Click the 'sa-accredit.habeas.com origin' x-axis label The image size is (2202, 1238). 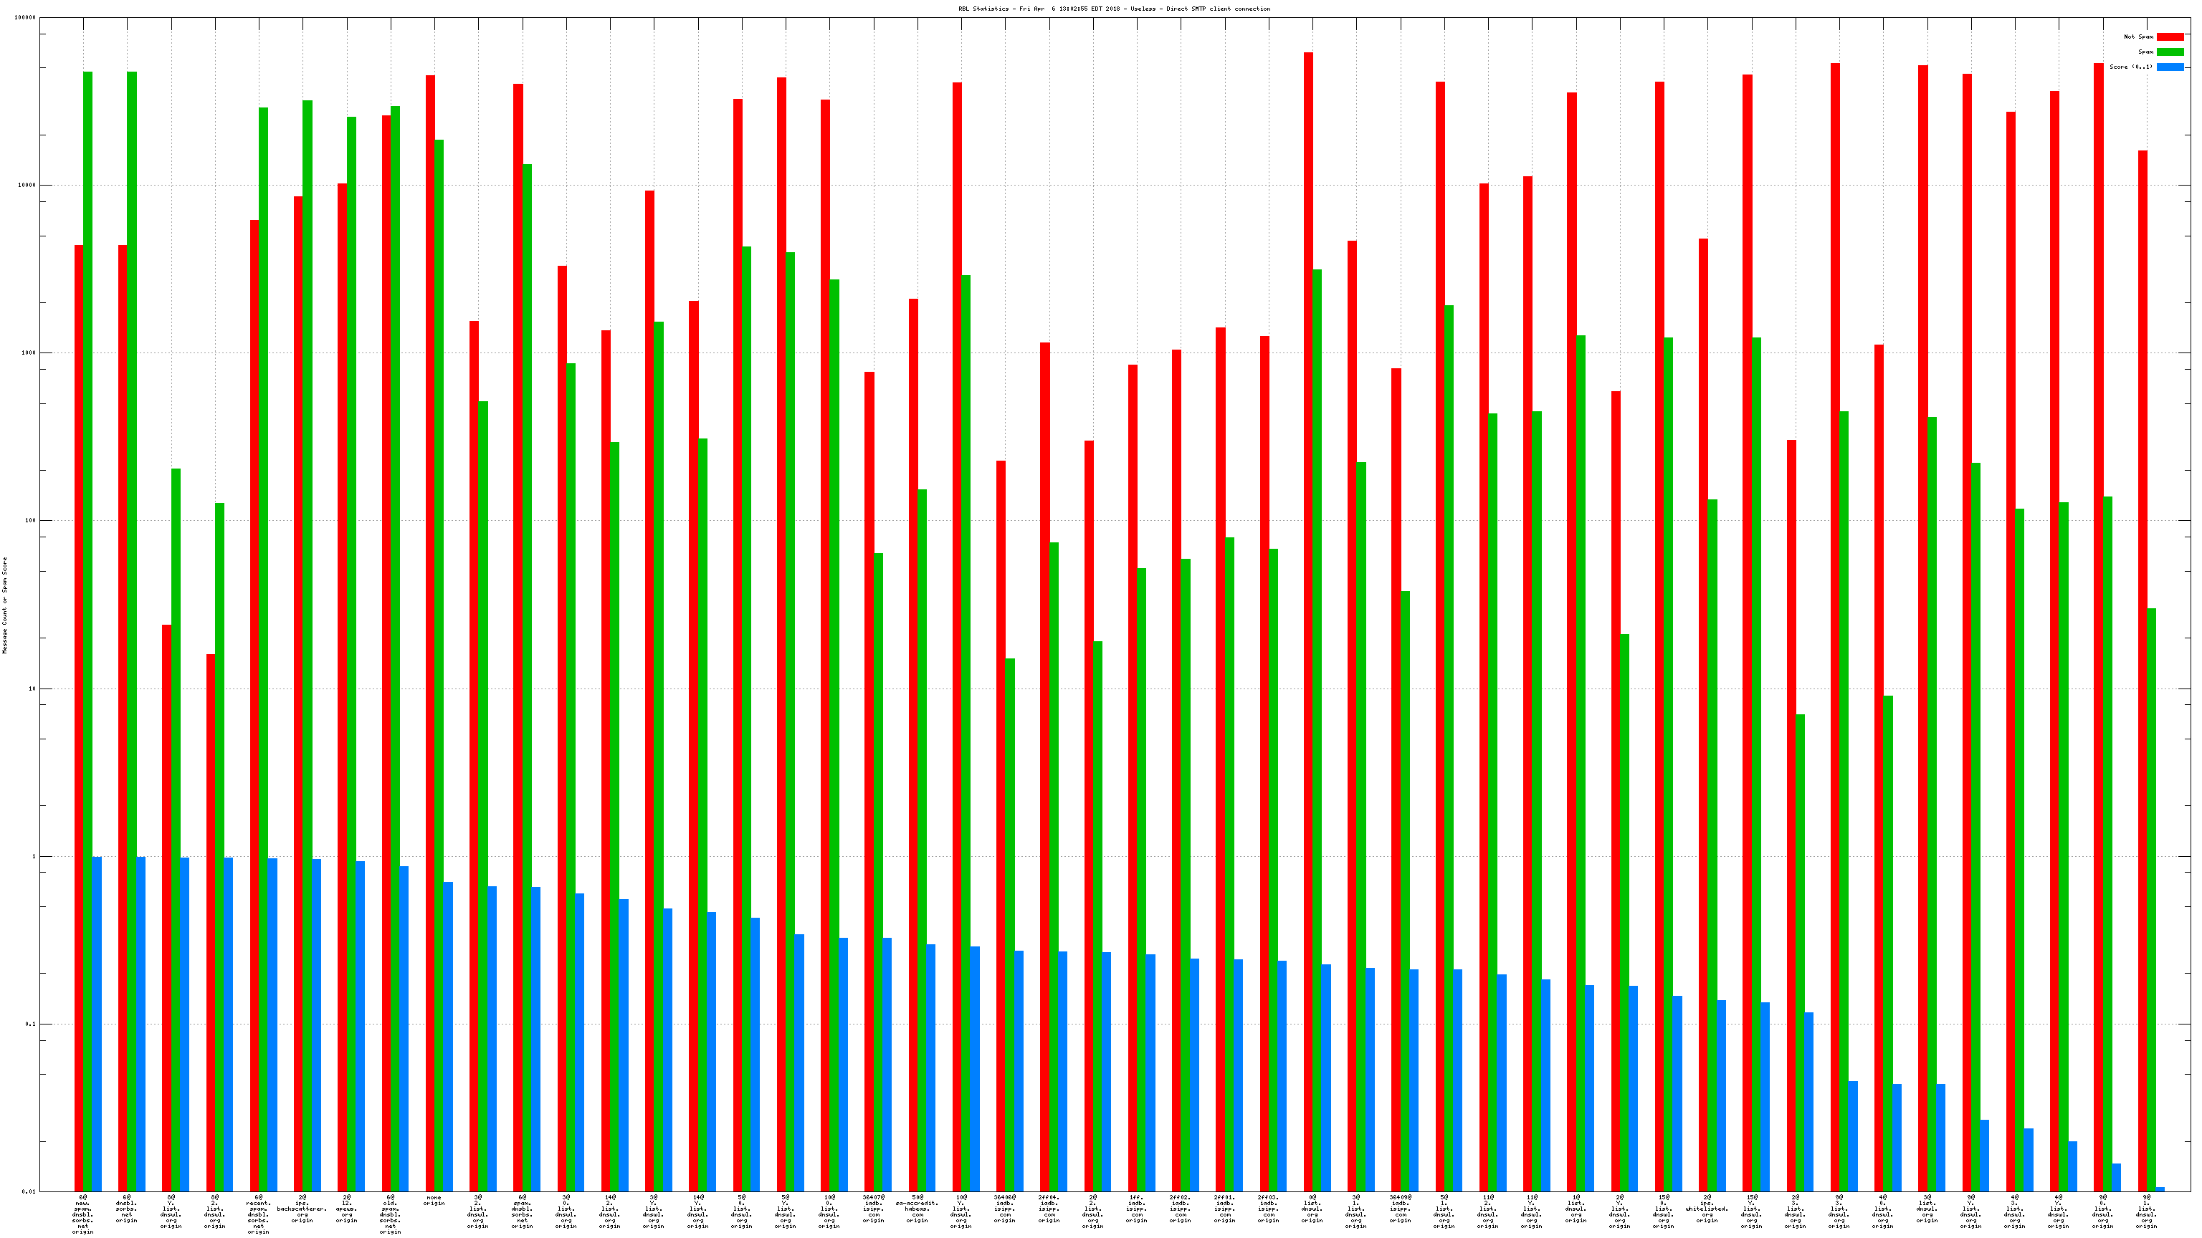click(x=917, y=1209)
